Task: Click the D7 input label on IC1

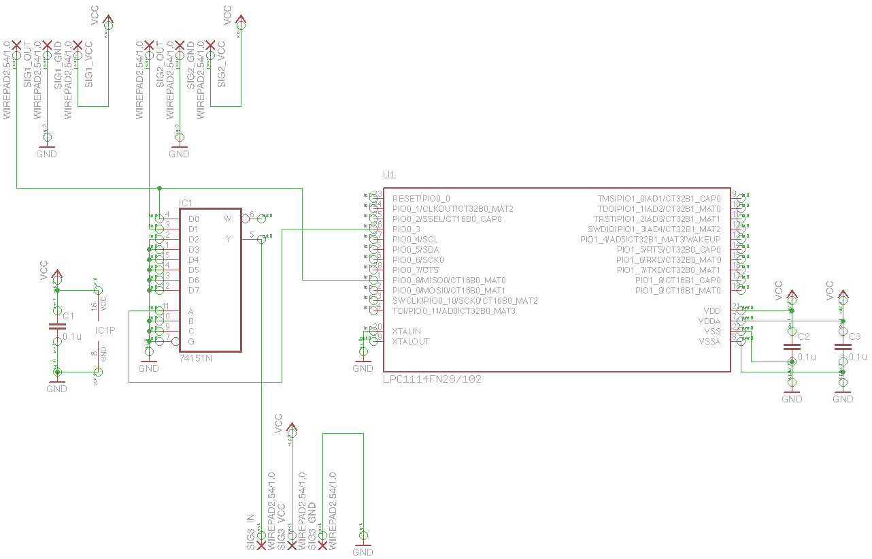Action: click(x=194, y=291)
